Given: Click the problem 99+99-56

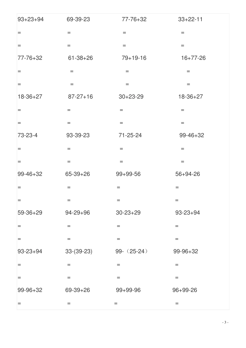Looking at the screenshot, I should point(128,174).
